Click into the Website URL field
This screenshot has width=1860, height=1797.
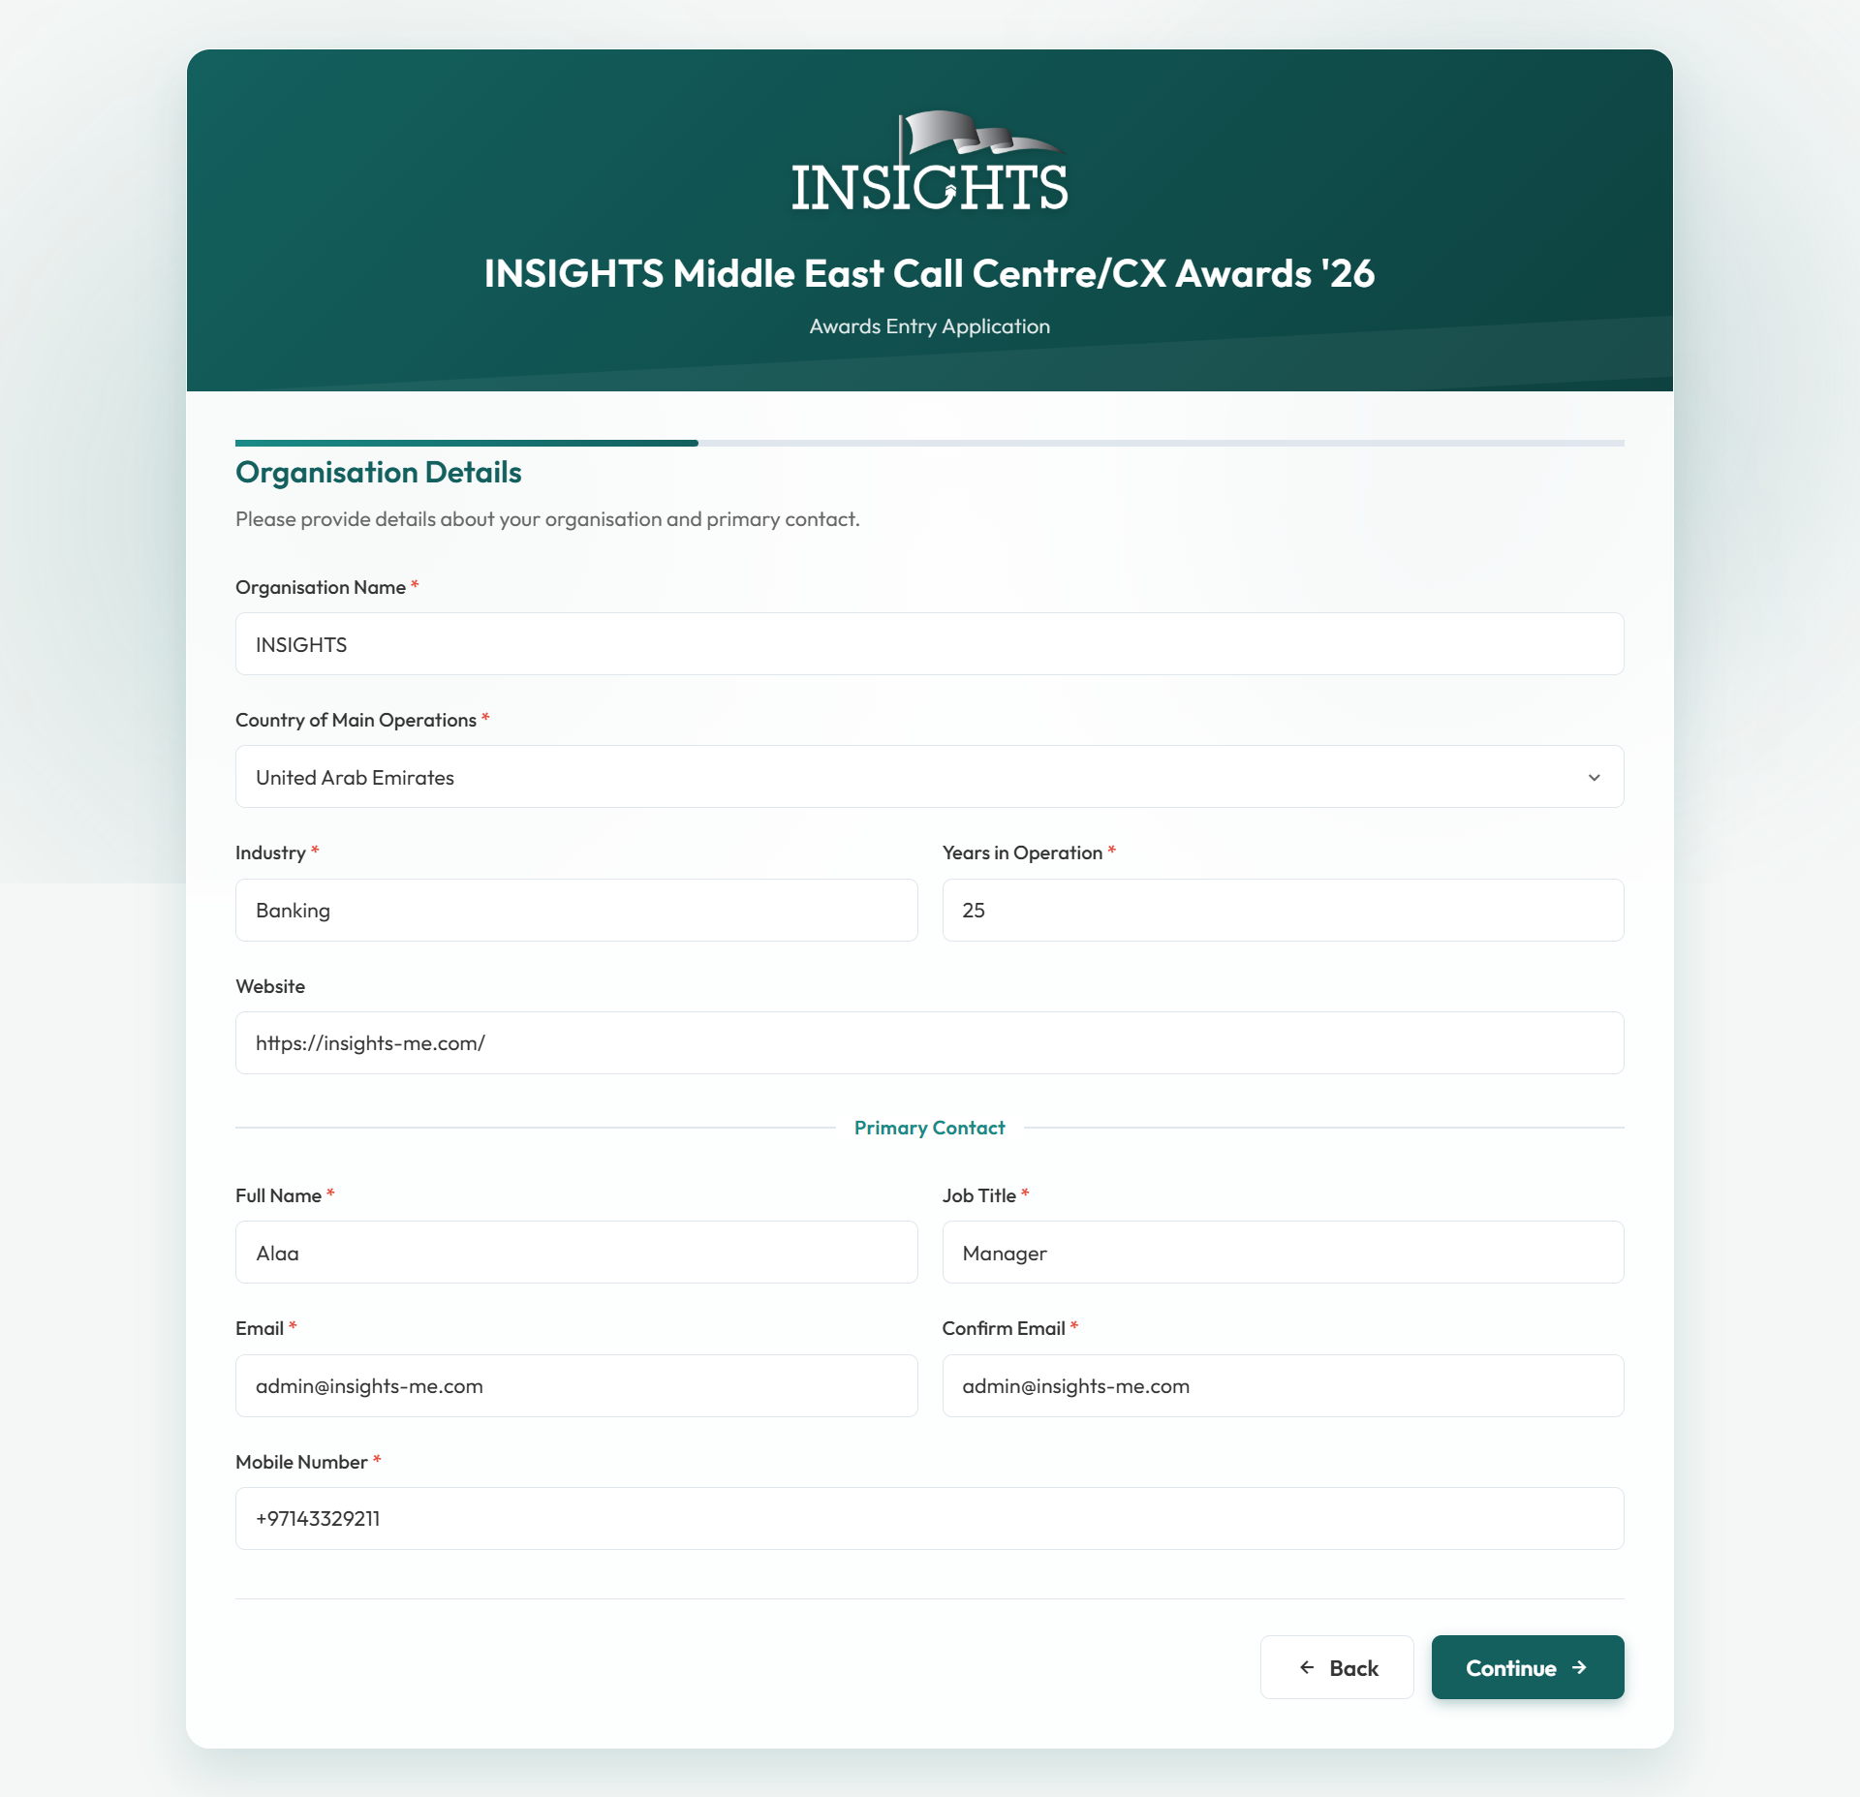(x=929, y=1042)
